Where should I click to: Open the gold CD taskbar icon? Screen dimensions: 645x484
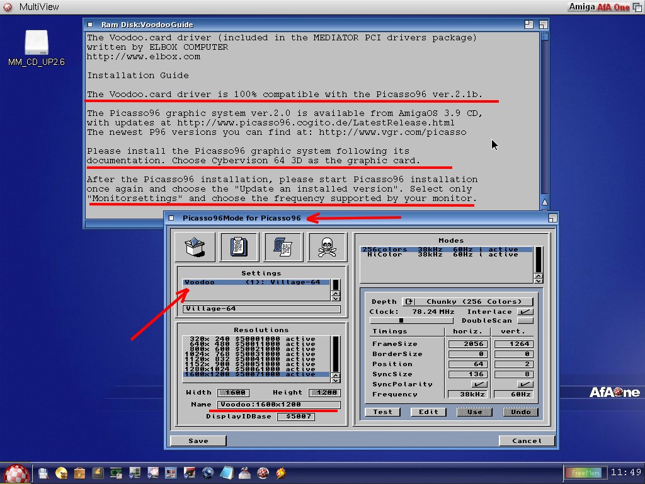click(61, 473)
